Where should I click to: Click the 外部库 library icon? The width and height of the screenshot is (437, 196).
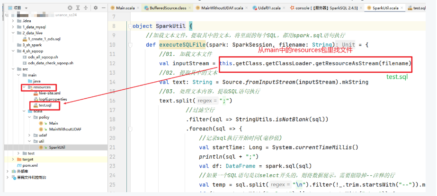coord(14,171)
